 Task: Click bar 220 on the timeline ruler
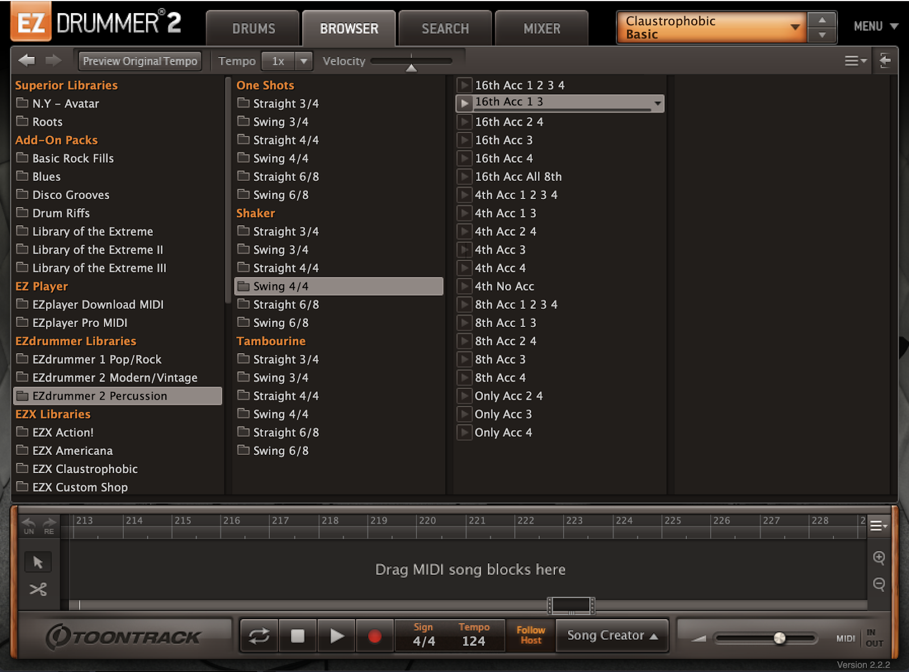coord(427,521)
